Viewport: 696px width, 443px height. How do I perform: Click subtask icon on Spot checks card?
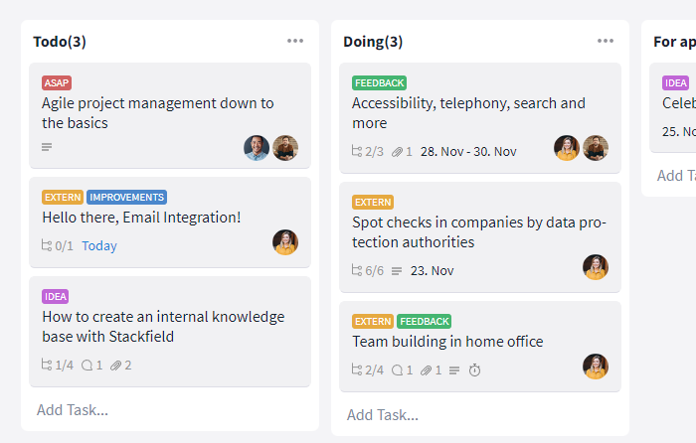[357, 270]
